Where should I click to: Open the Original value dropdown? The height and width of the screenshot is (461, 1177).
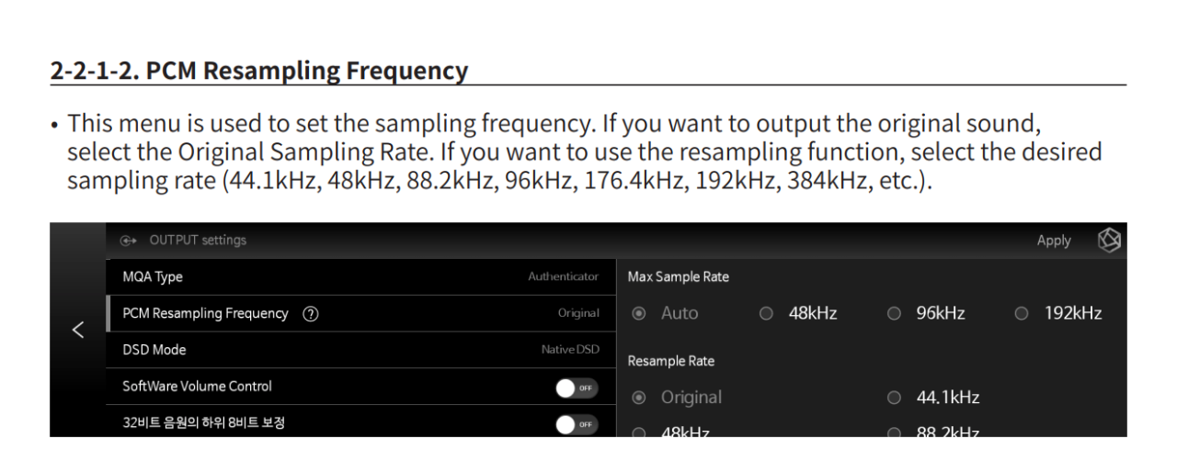pyautogui.click(x=578, y=313)
